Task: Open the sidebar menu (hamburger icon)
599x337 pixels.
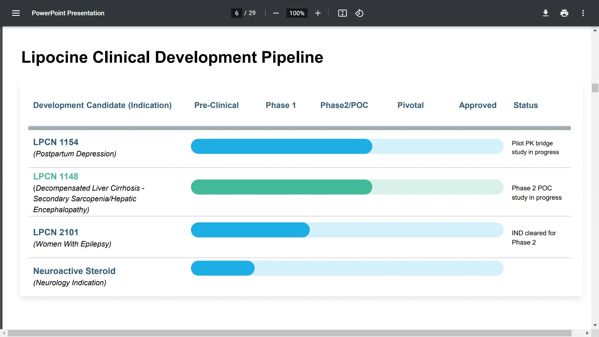Action: point(16,13)
